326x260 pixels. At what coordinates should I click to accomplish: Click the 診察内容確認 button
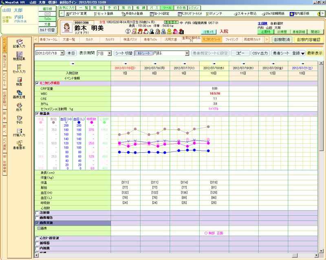(309, 39)
